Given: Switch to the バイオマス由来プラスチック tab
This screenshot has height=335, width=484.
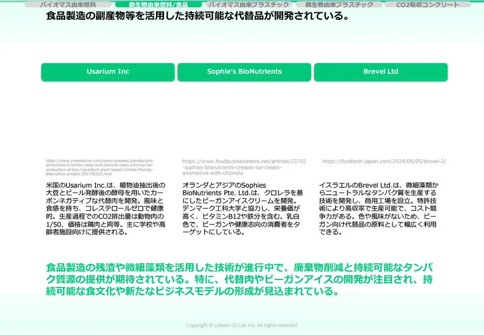Looking at the screenshot, I should 249,5.
